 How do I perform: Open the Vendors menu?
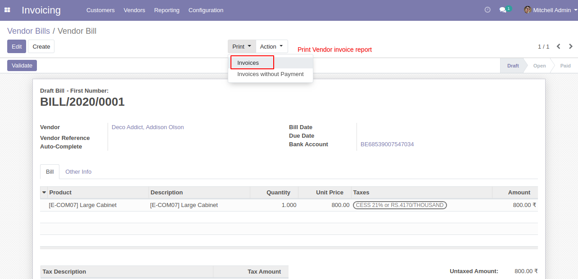pos(135,10)
